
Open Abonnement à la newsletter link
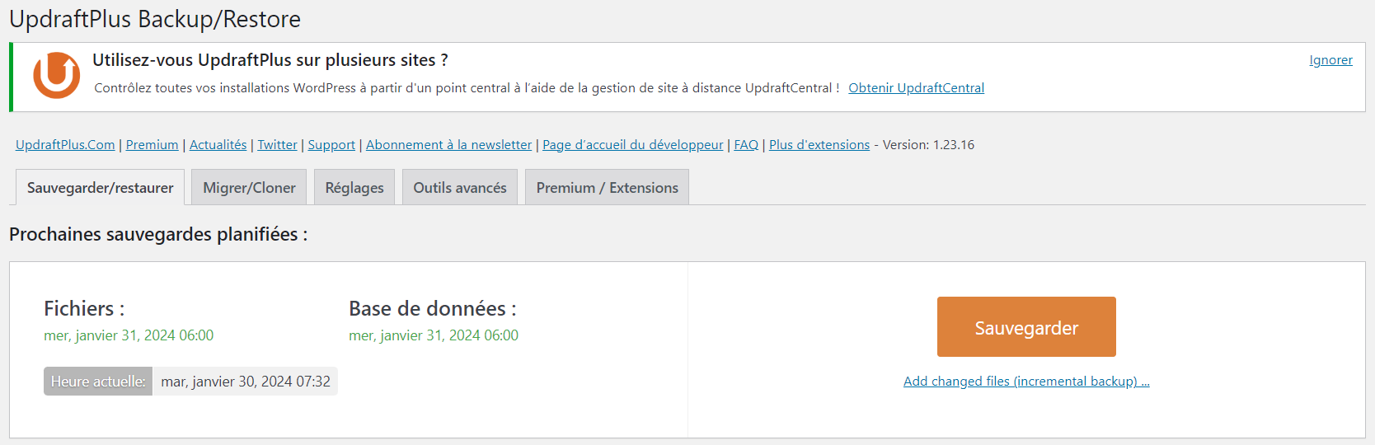point(448,145)
